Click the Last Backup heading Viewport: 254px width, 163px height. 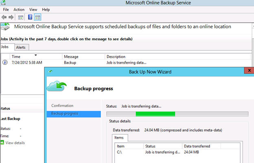[10, 119]
